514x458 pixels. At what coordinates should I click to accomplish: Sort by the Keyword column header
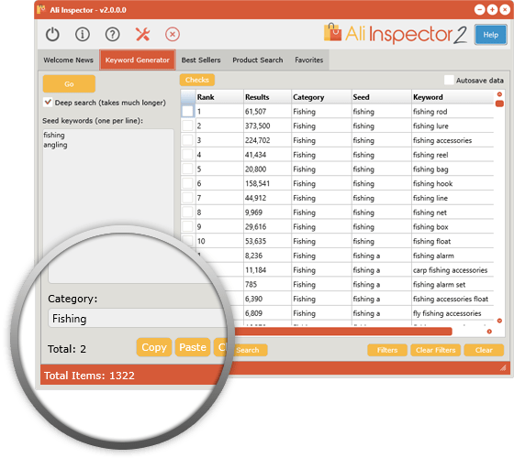pos(453,97)
